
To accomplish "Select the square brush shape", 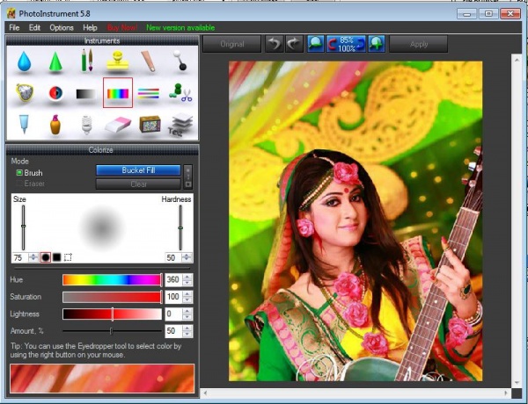I will tap(56, 257).
